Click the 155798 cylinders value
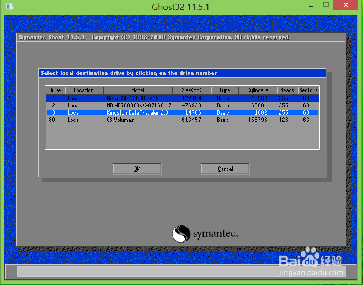Viewport: 363px width, 285px height. pos(258,120)
